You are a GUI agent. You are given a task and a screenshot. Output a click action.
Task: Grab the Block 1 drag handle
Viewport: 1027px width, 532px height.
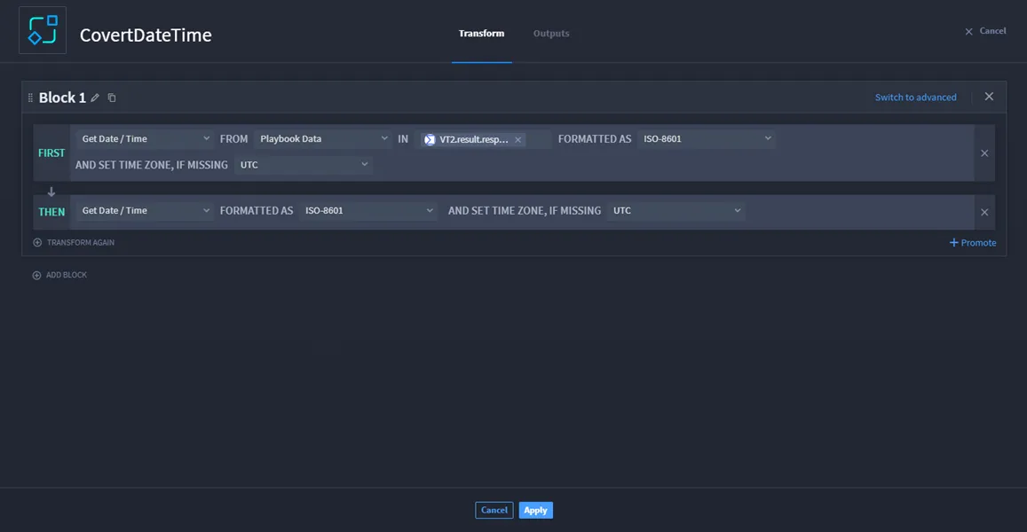30,98
